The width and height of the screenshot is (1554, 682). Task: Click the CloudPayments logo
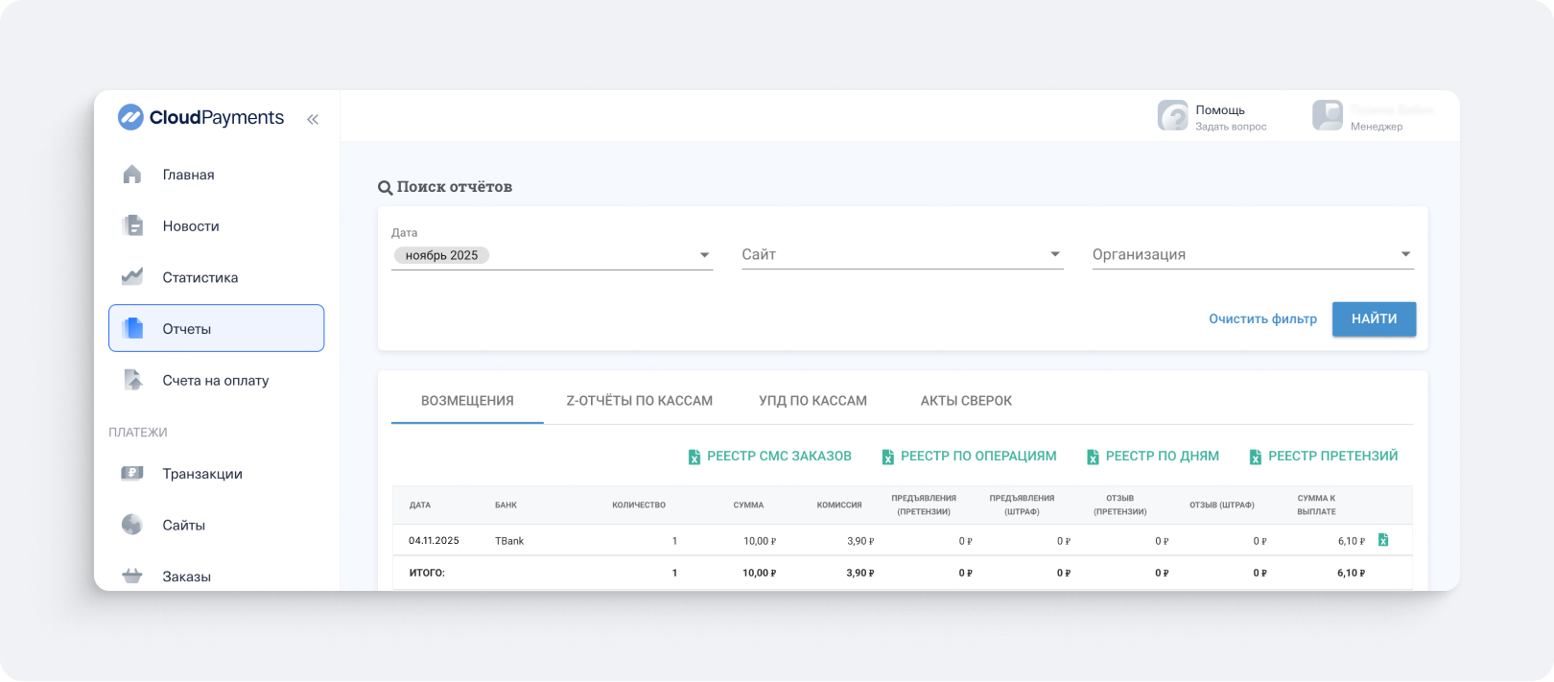[200, 118]
